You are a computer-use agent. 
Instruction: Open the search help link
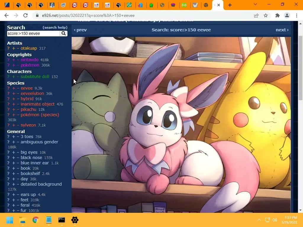pyautogui.click(x=55, y=27)
